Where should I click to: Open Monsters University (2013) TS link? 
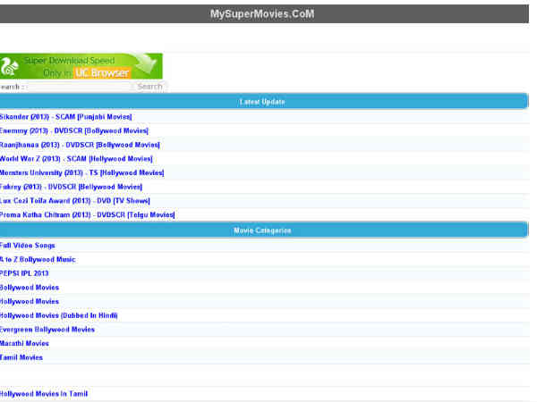(x=82, y=172)
